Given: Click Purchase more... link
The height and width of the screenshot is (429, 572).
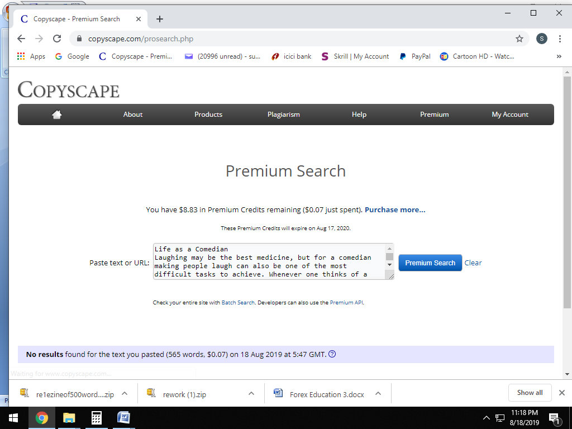Looking at the screenshot, I should click(x=395, y=210).
